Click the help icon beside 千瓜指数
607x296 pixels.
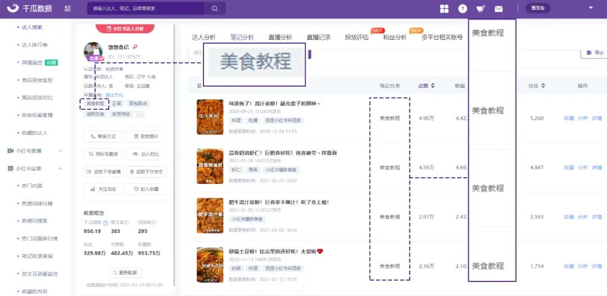click(105, 223)
